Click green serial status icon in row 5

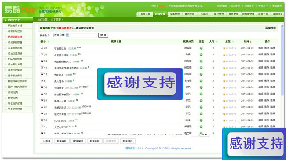pyautogui.click(x=201, y=81)
